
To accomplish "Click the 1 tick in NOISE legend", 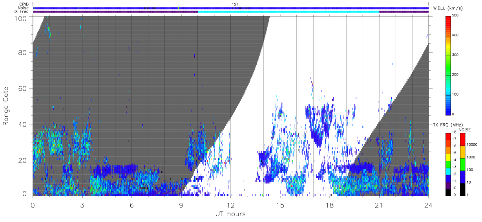I will 468,195.
